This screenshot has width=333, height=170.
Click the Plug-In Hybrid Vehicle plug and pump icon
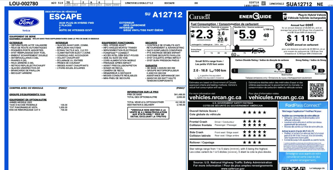click(285, 16)
